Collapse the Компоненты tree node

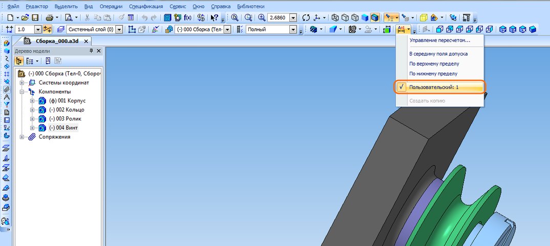22,92
